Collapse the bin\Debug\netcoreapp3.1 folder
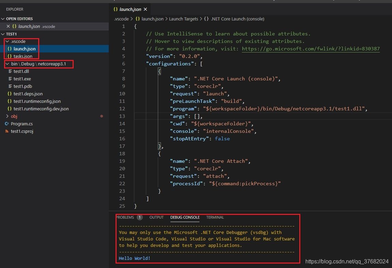The image size is (392, 268). click(7, 64)
